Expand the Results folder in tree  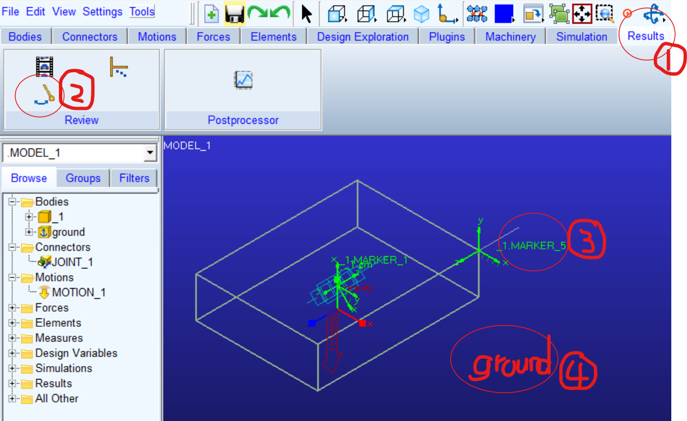12,383
